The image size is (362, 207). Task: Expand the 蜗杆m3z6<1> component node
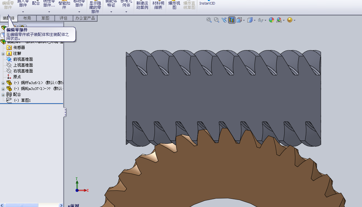[x=3, y=83]
